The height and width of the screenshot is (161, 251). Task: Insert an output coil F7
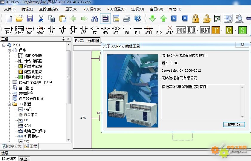pyautogui.click(x=95, y=30)
